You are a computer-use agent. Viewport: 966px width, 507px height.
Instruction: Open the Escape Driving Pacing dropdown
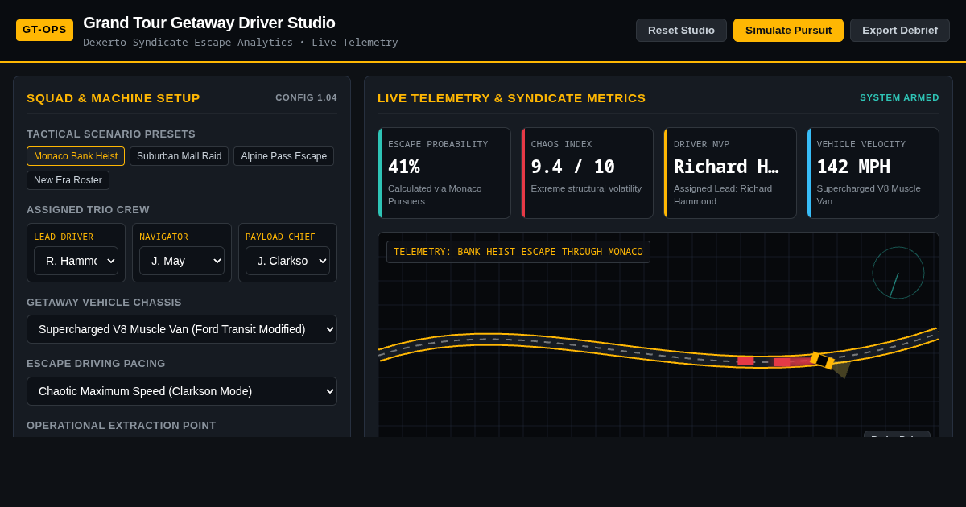(182, 391)
